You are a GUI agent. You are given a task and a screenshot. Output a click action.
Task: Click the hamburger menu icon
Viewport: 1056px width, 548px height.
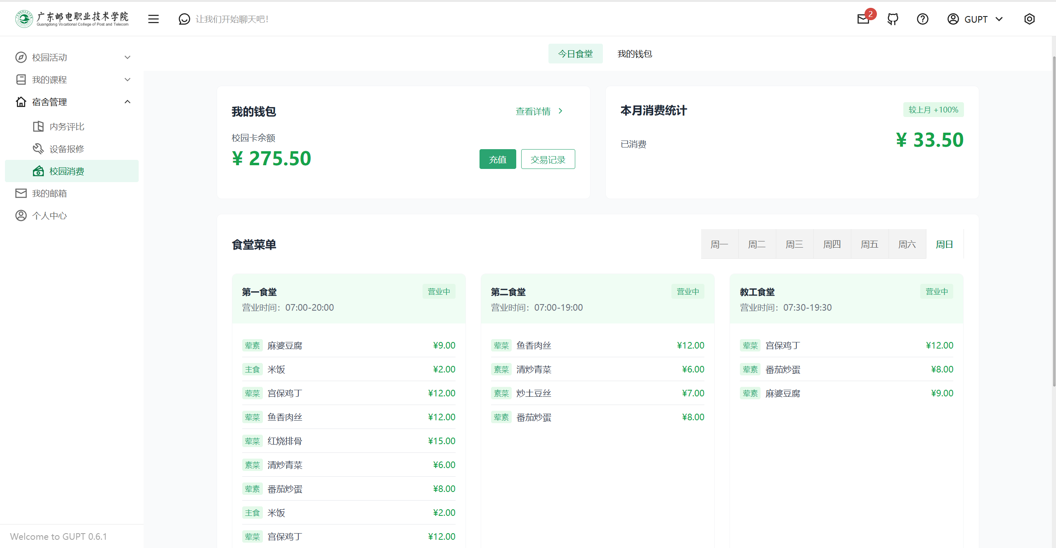154,19
